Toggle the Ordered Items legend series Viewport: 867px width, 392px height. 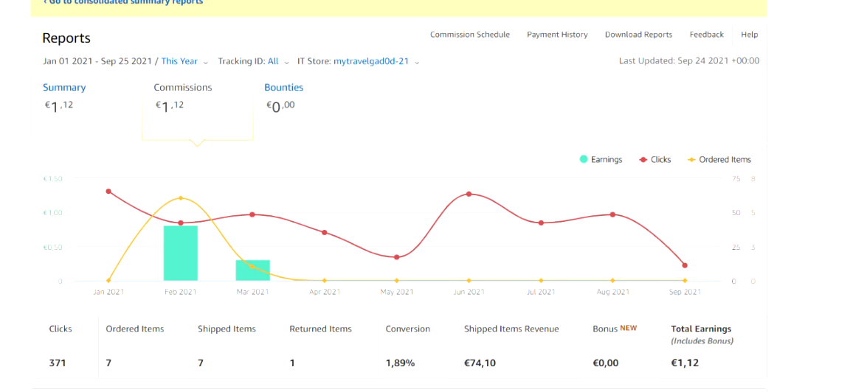pyautogui.click(x=719, y=160)
